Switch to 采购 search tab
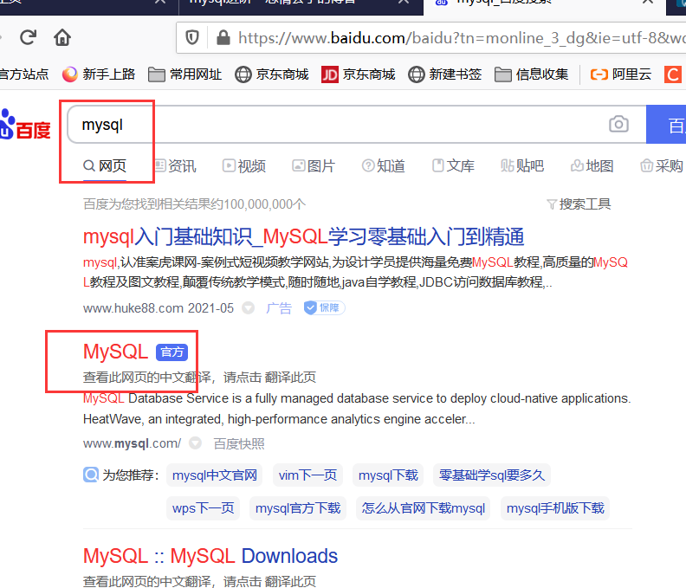 point(662,166)
